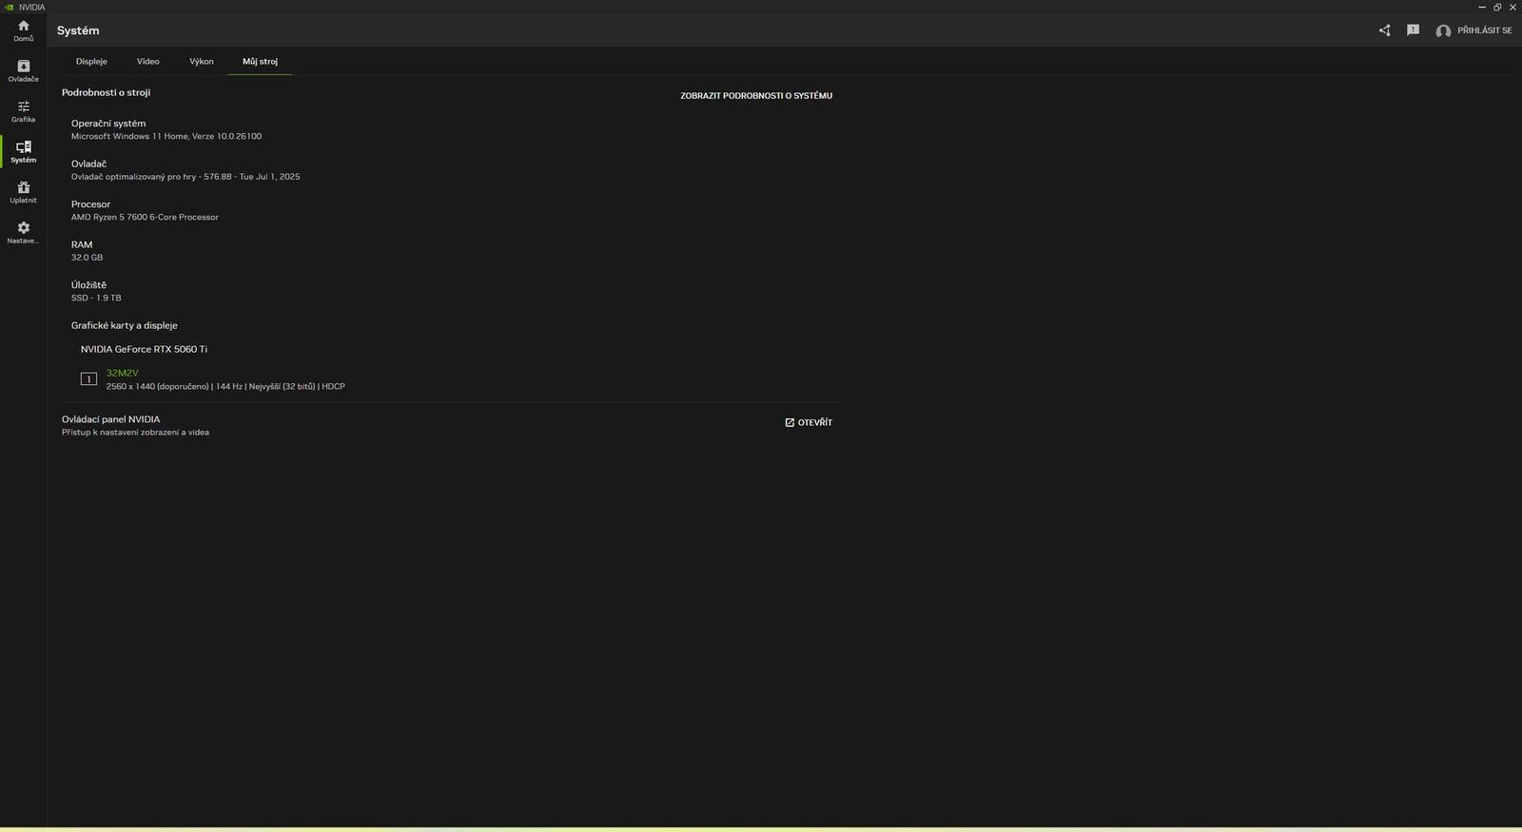Open the Ovladače drivers section
Viewport: 1522px width, 832px height.
[23, 71]
